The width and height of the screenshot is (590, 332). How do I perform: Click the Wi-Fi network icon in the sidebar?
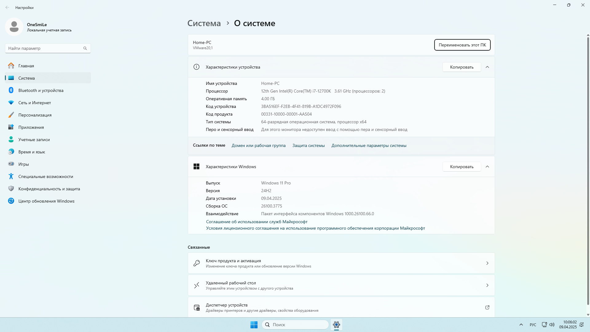pyautogui.click(x=11, y=102)
